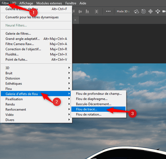Open the Aide menu
Viewport: 166px width, 159px height.
click(x=83, y=3)
